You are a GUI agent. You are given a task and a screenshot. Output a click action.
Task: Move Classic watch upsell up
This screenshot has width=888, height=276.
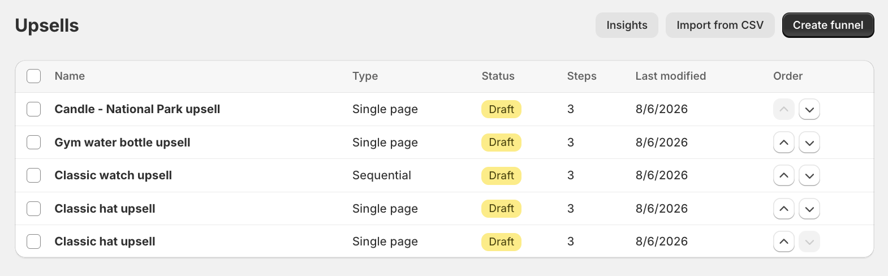(x=784, y=175)
